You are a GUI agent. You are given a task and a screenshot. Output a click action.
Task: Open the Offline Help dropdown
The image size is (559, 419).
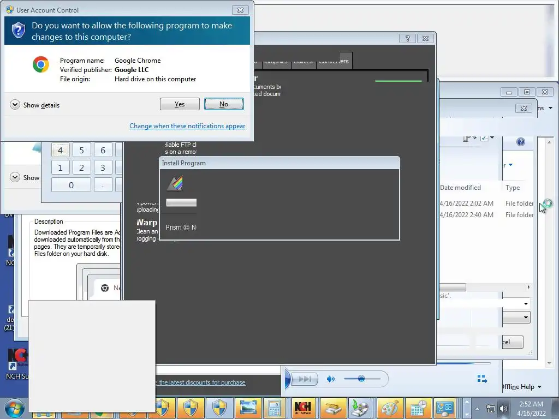(522, 387)
